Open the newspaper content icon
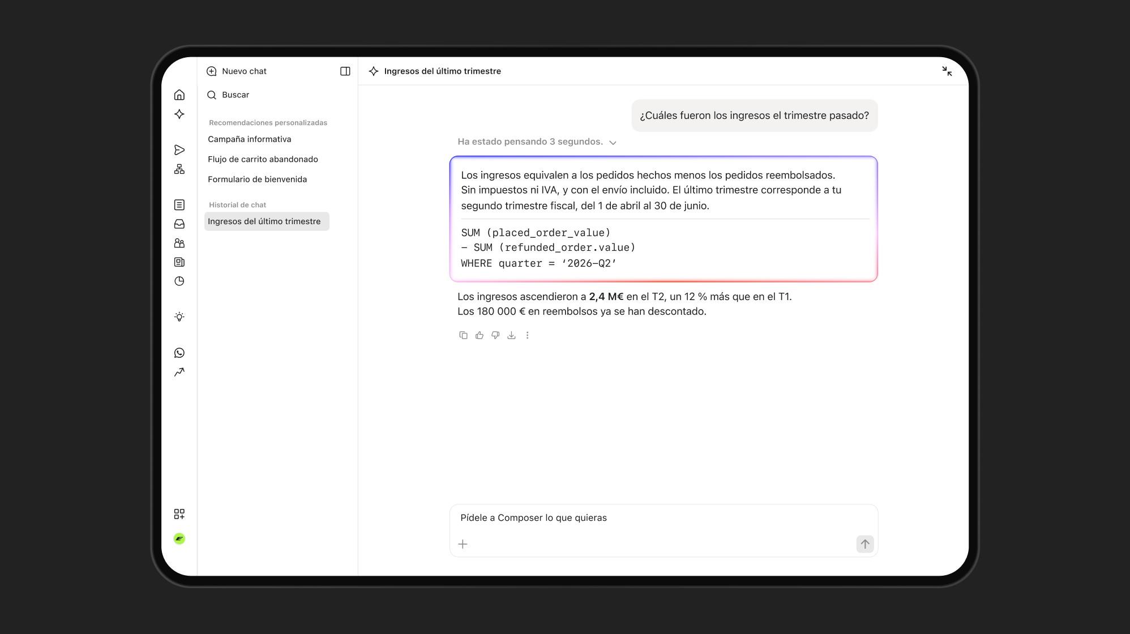 pos(179,262)
